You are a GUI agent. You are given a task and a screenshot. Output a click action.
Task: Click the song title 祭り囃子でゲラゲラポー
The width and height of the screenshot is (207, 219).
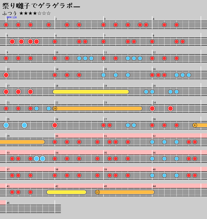tap(41, 6)
